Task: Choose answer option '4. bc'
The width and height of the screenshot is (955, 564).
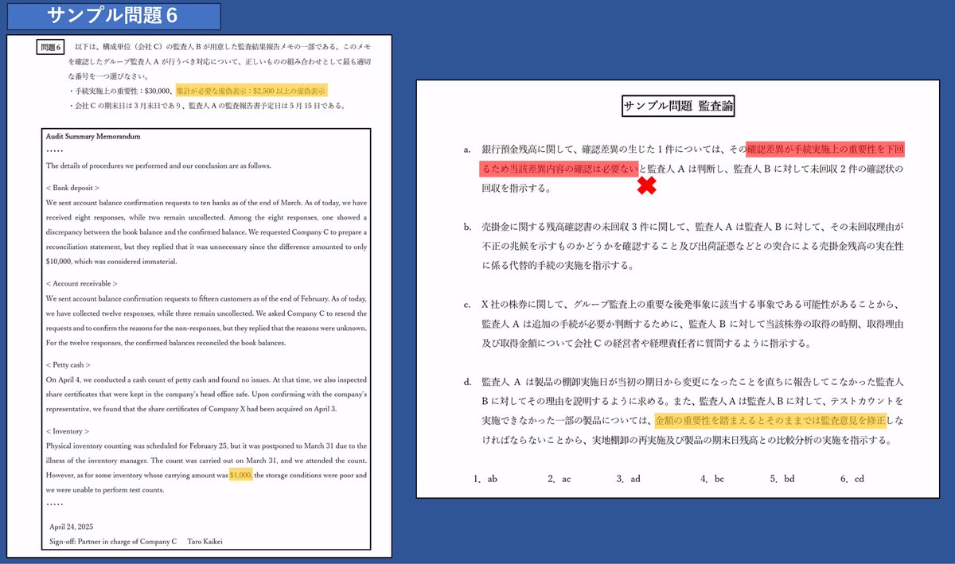Action: coord(712,479)
